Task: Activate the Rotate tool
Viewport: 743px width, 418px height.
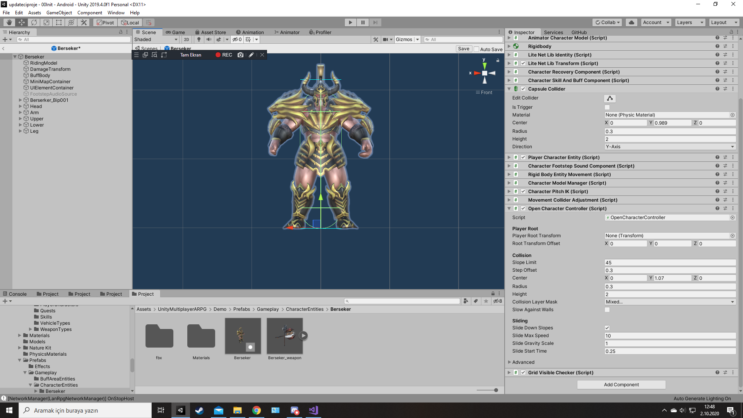Action: (34, 22)
